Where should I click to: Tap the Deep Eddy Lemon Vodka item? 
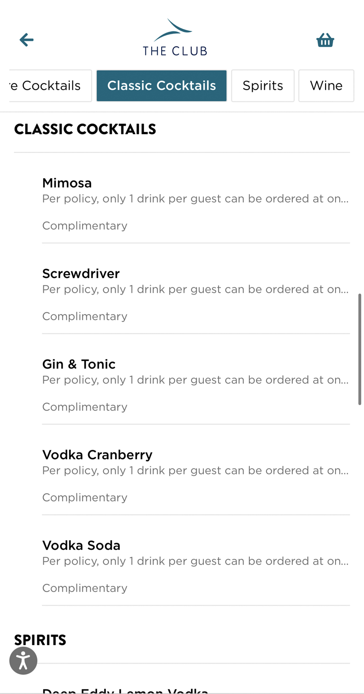pos(125,690)
